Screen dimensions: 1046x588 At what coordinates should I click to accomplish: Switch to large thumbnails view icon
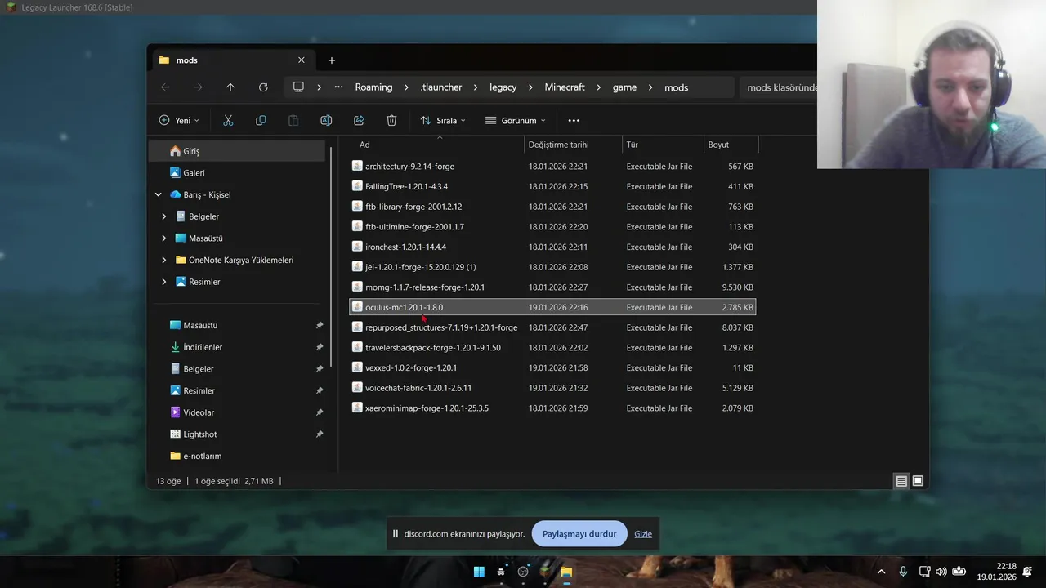(x=918, y=481)
